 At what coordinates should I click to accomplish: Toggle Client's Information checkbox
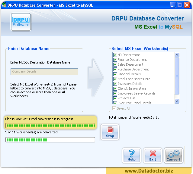coord(115,89)
